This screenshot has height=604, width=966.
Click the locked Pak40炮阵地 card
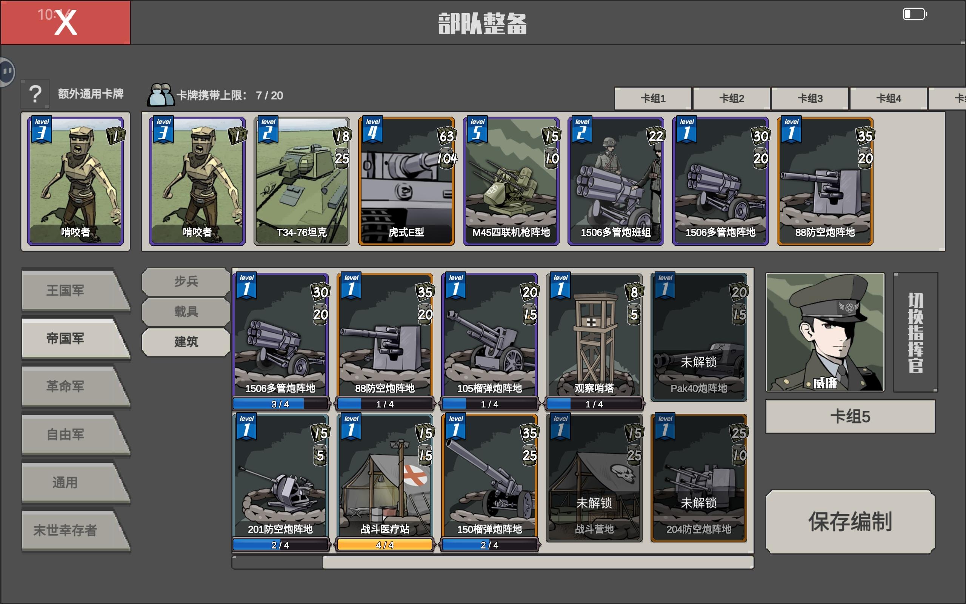pos(698,337)
